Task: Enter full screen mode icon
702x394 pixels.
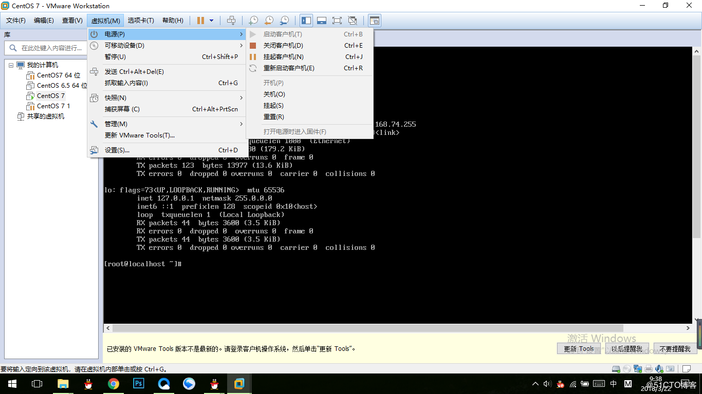Action: coord(337,21)
